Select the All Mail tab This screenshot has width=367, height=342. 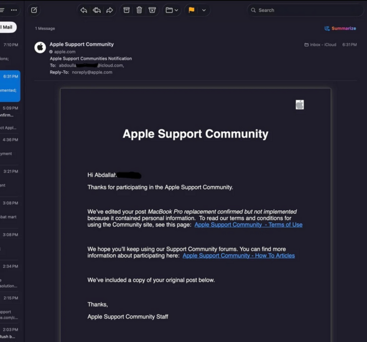click(7, 27)
